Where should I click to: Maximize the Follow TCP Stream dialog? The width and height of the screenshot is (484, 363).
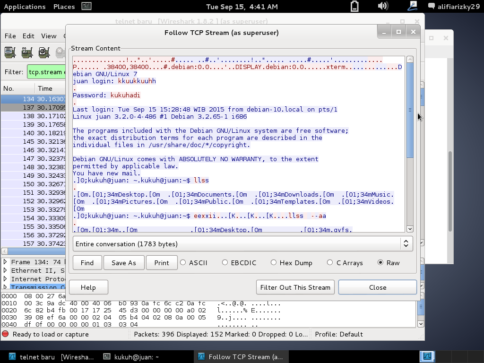coord(398,32)
